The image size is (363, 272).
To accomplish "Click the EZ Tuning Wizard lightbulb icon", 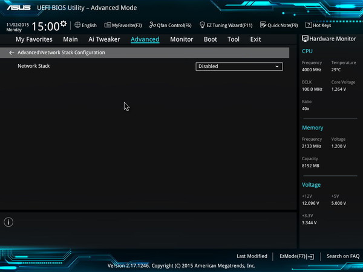I will pyautogui.click(x=202, y=25).
